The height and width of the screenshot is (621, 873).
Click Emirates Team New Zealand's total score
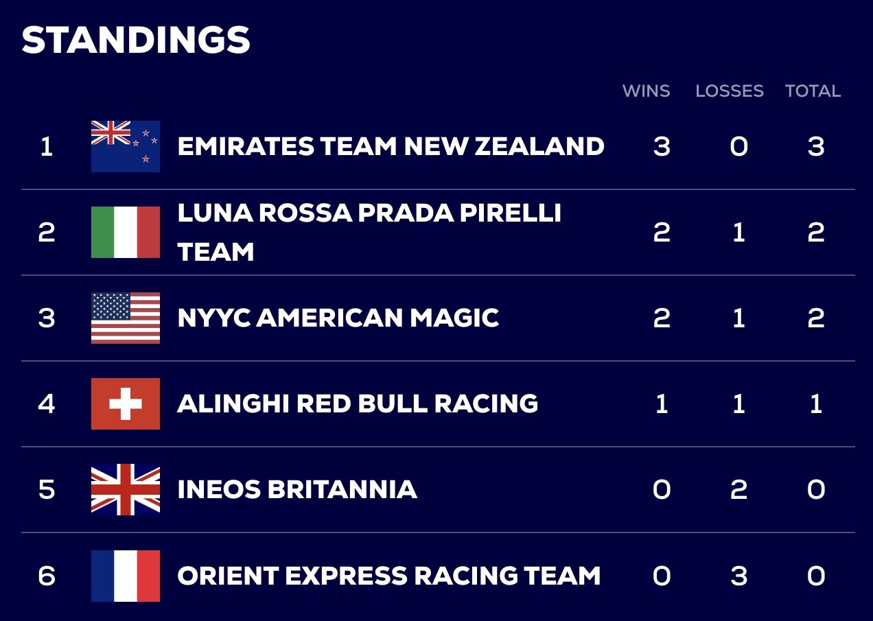click(x=815, y=146)
